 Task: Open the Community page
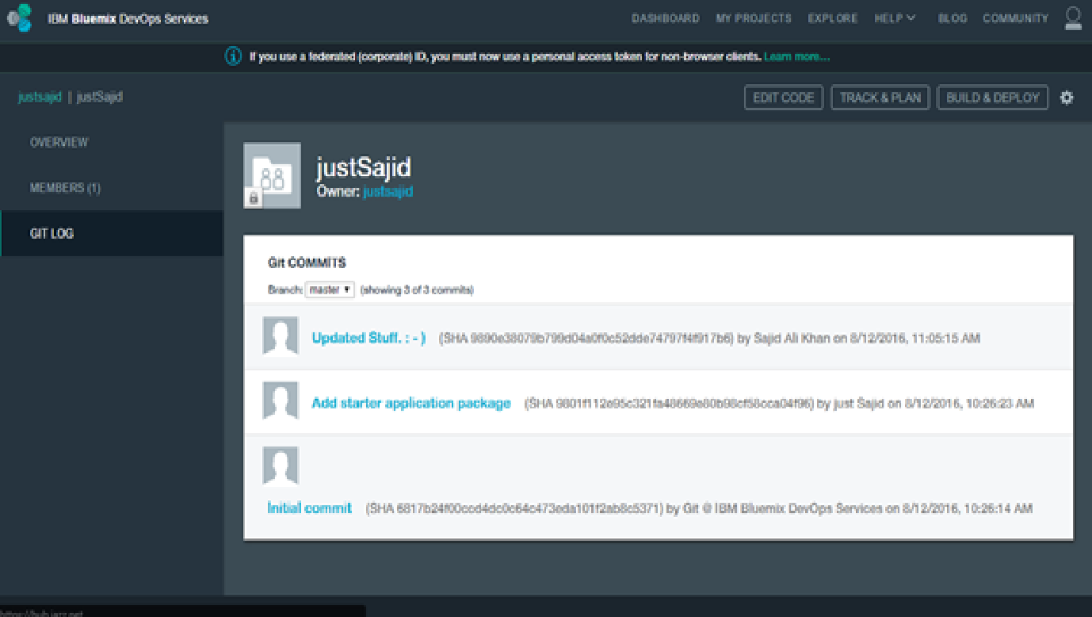click(x=1016, y=18)
